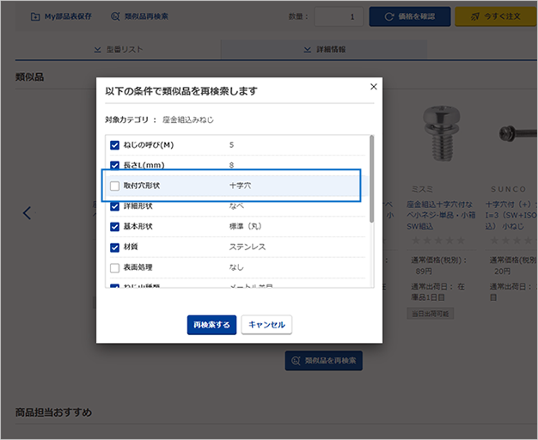Uncheck the 材質 checkbox
The image size is (538, 440).
[115, 247]
